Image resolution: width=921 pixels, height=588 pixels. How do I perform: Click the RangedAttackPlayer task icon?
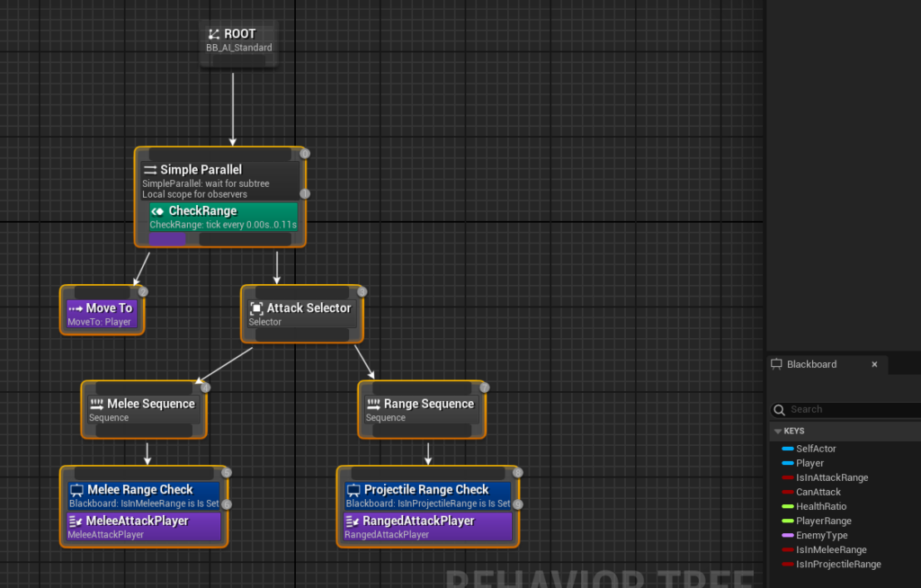[x=353, y=521]
